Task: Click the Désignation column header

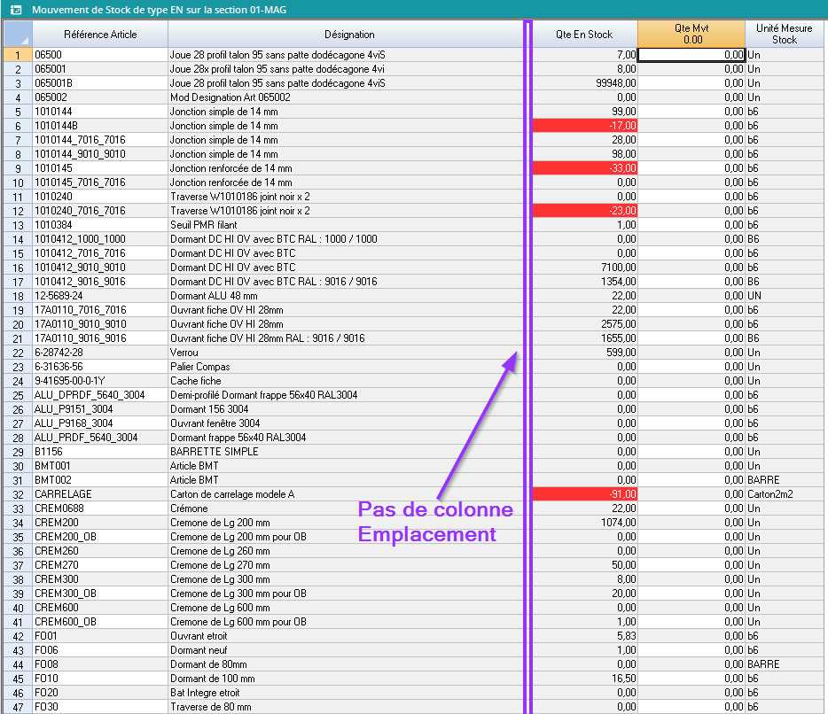Action: (x=348, y=35)
